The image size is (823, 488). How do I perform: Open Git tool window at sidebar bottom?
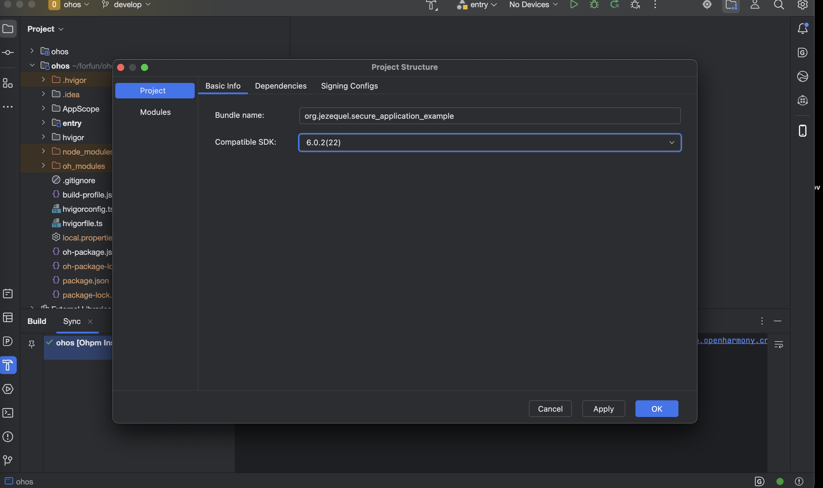coord(8,460)
